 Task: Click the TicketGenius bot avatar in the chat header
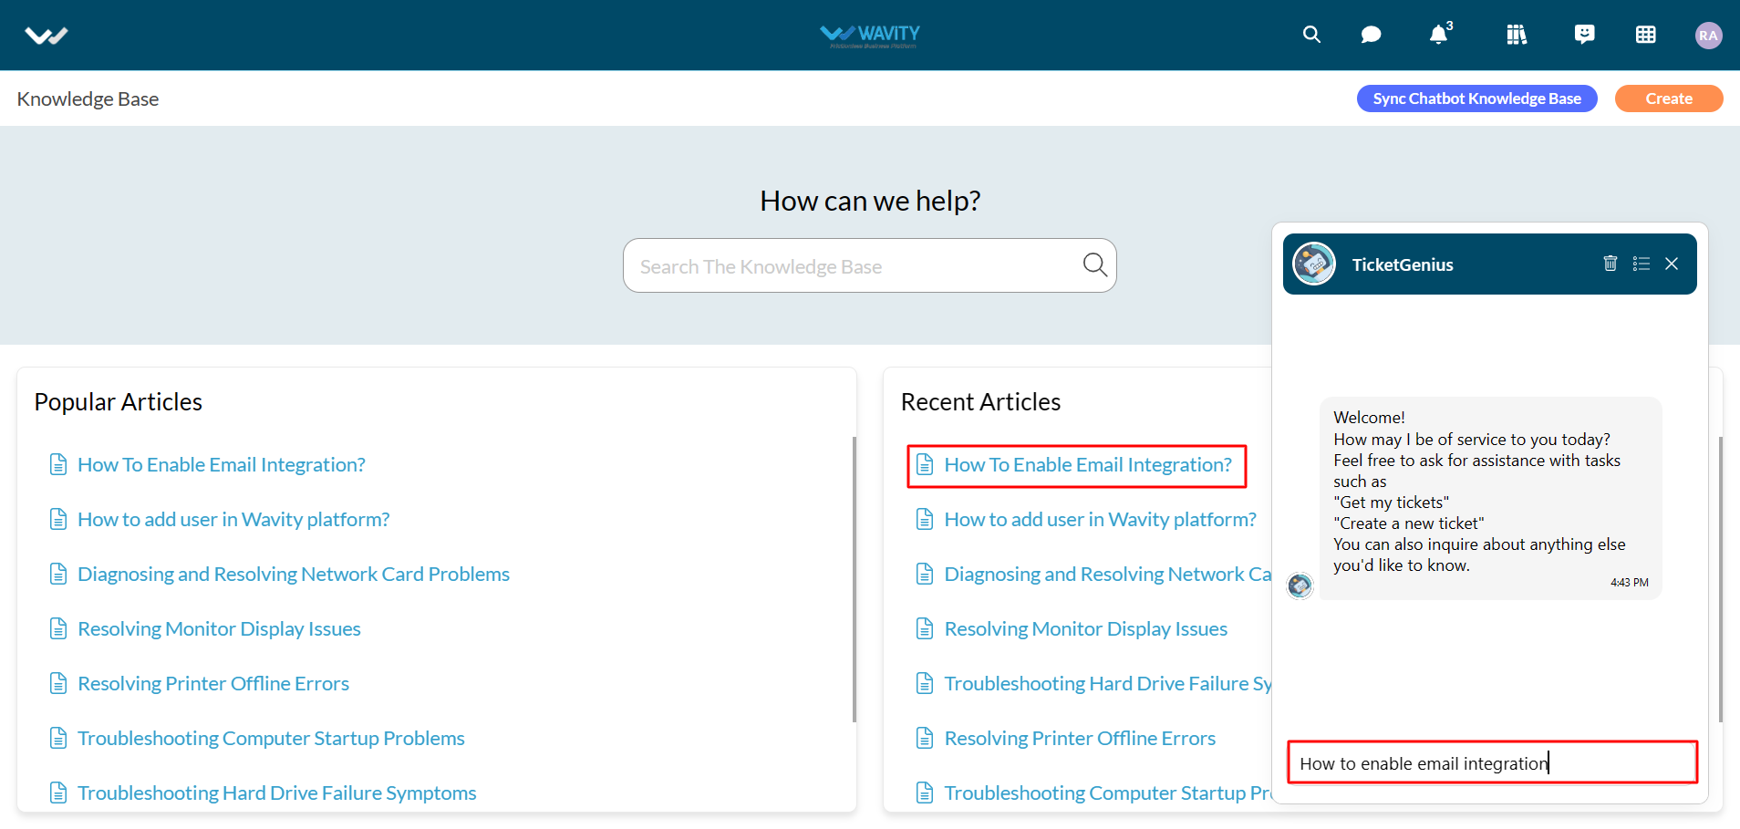[x=1314, y=264]
